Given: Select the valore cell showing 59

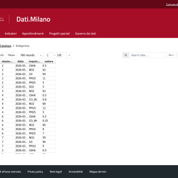Looking at the screenshot, I should pos(48,138).
